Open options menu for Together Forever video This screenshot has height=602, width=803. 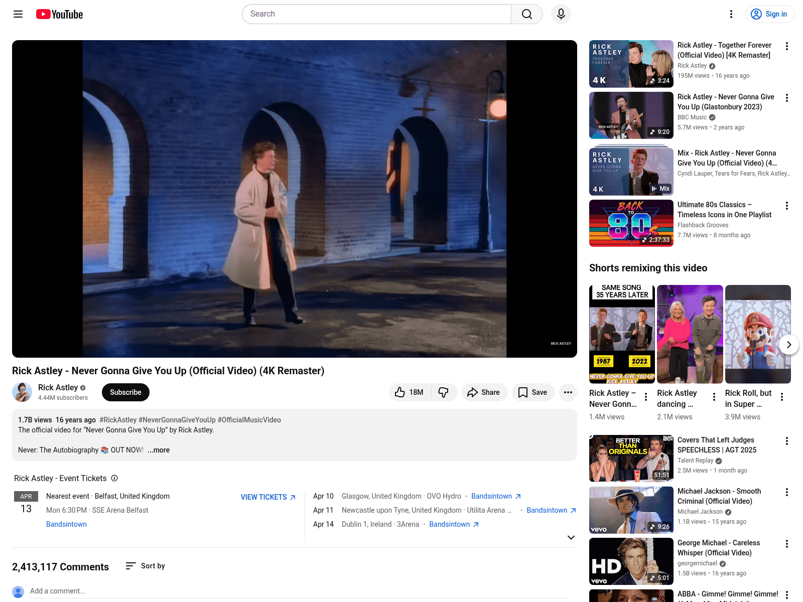point(786,46)
